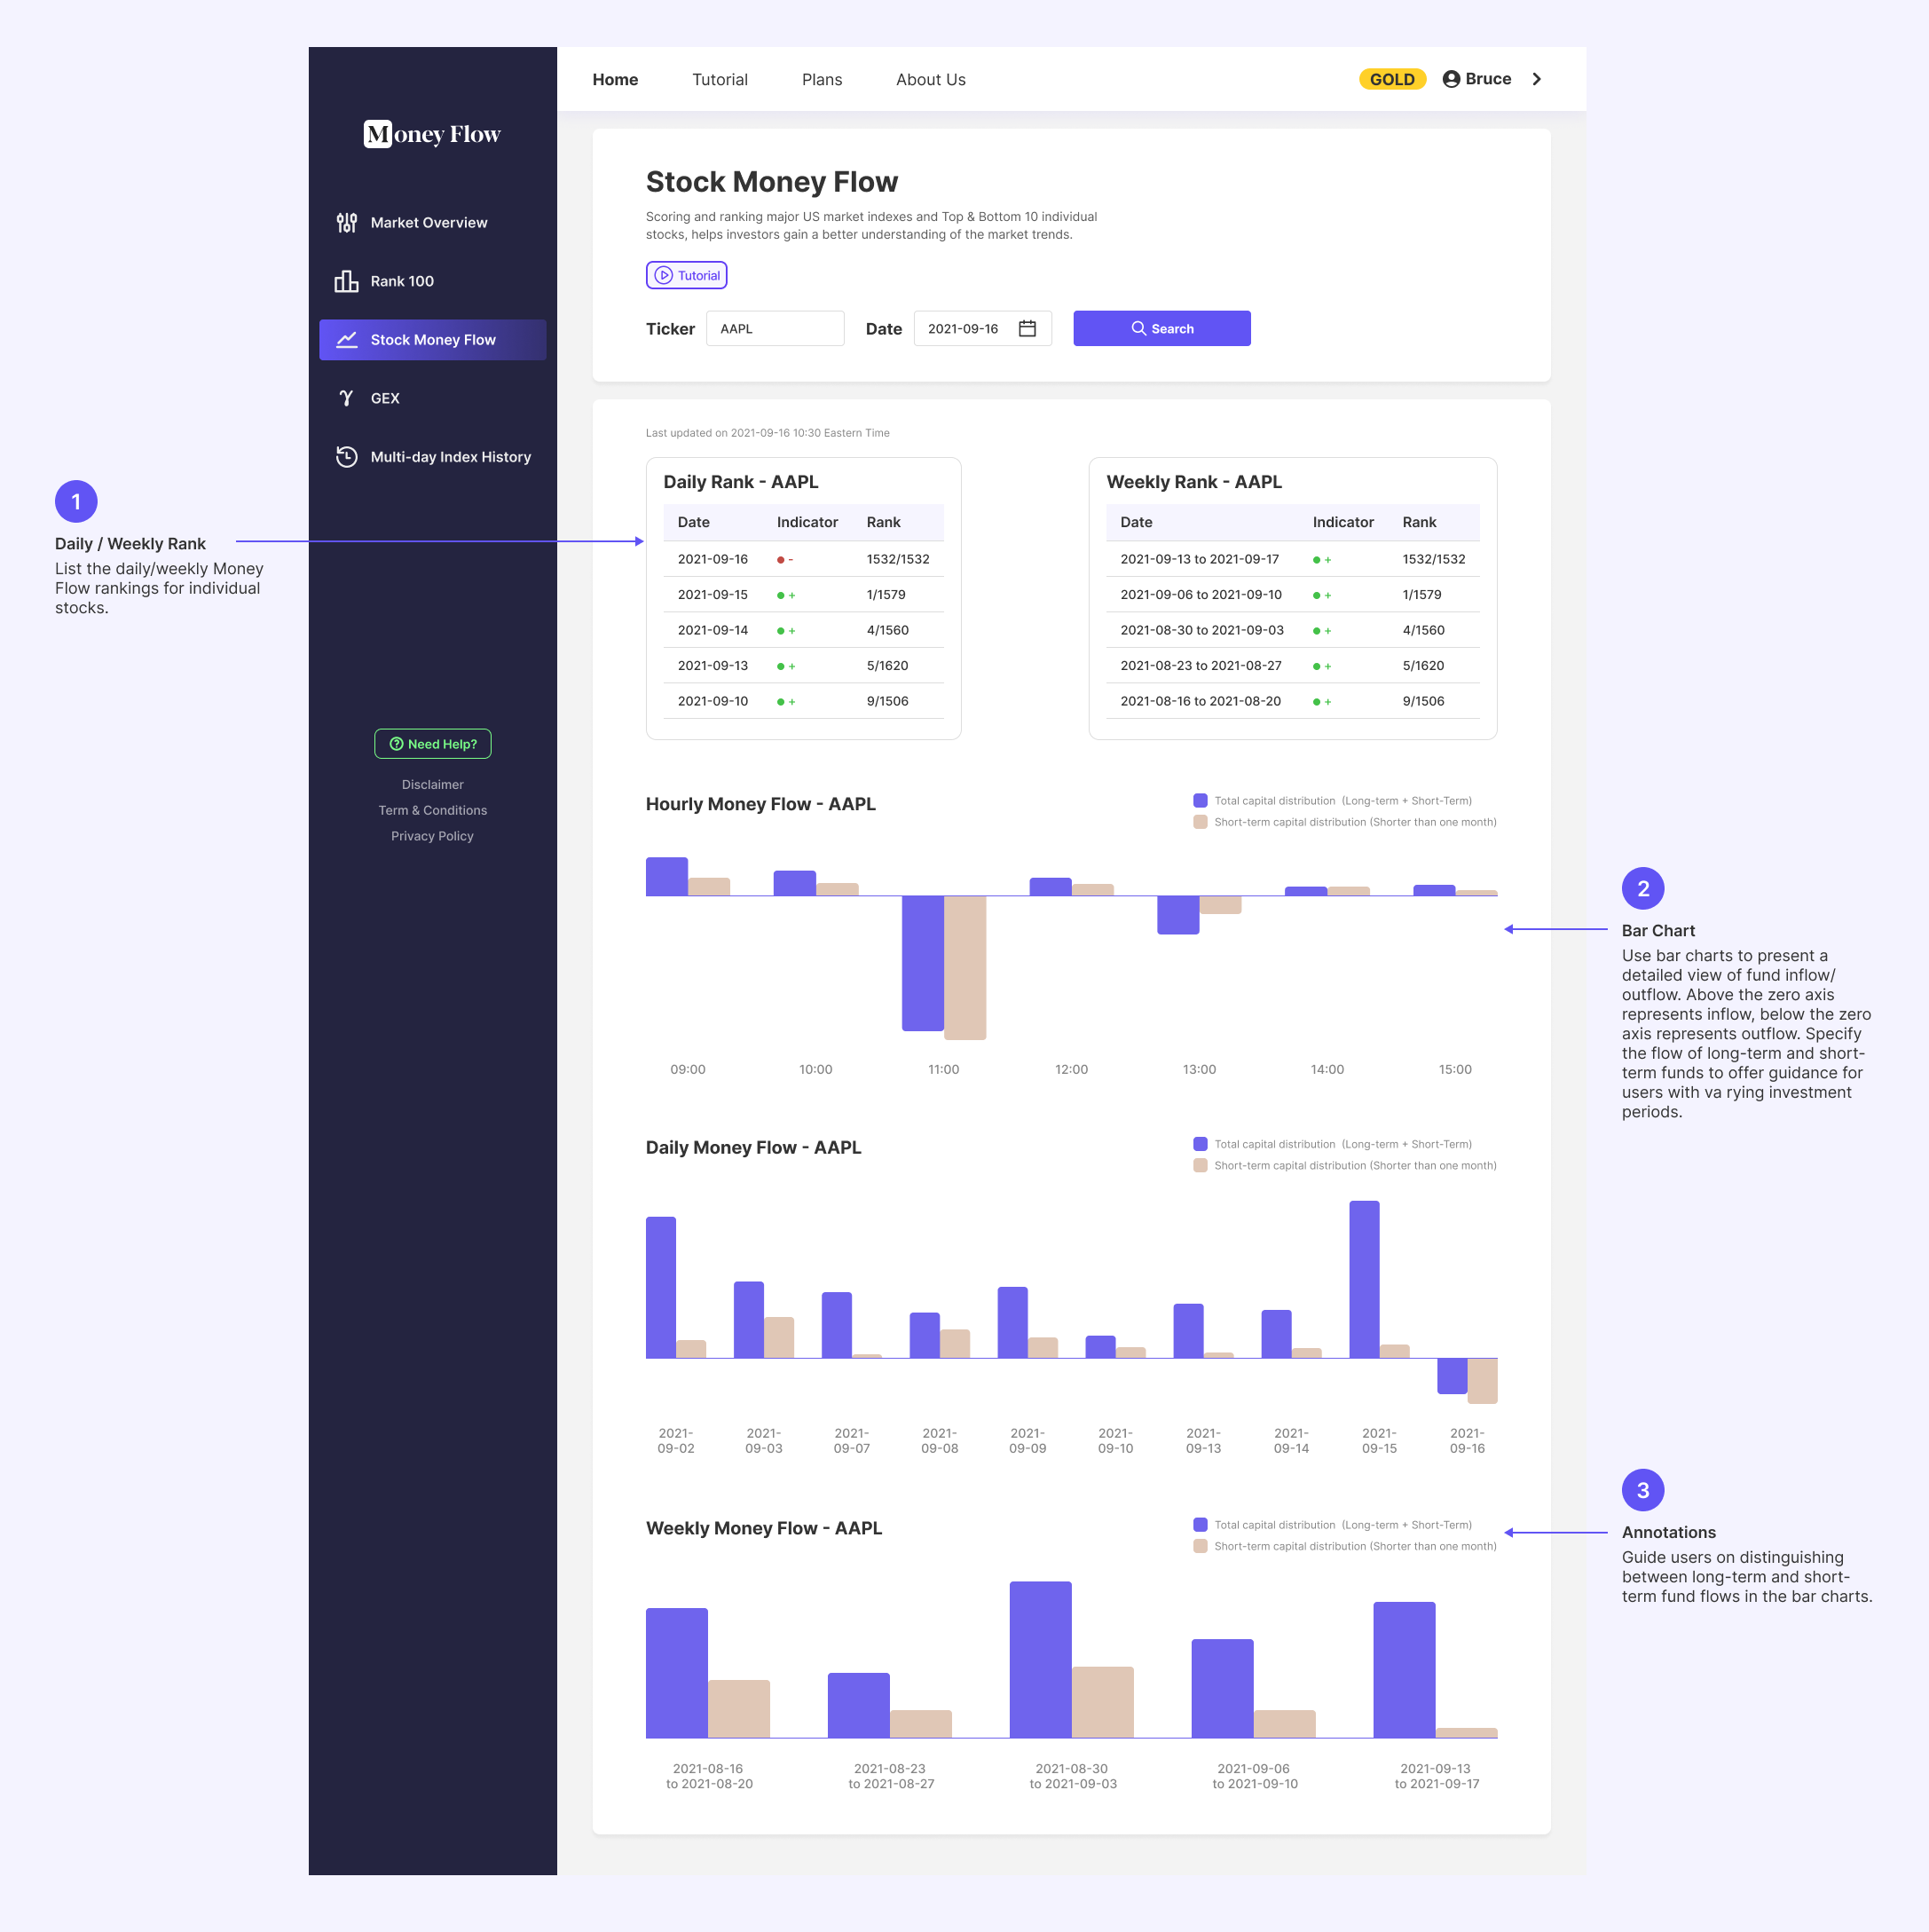Click the chevron next to Bruce profile
The height and width of the screenshot is (1932, 1929).
1542,78
